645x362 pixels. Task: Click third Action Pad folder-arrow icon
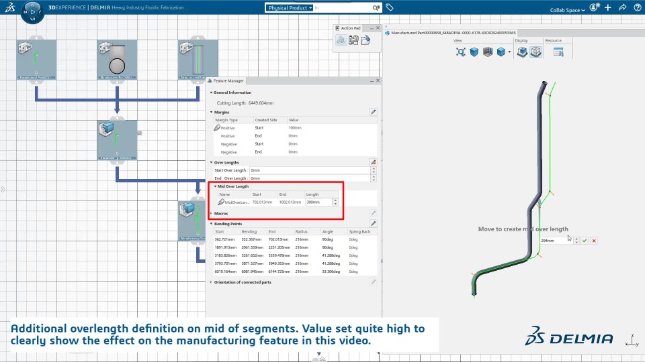coord(365,40)
